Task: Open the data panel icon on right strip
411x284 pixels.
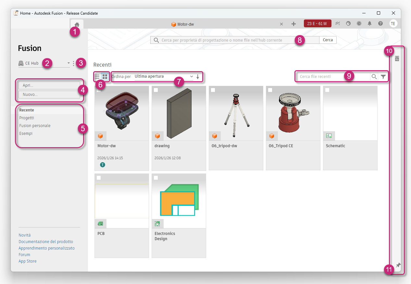Action: (397, 58)
